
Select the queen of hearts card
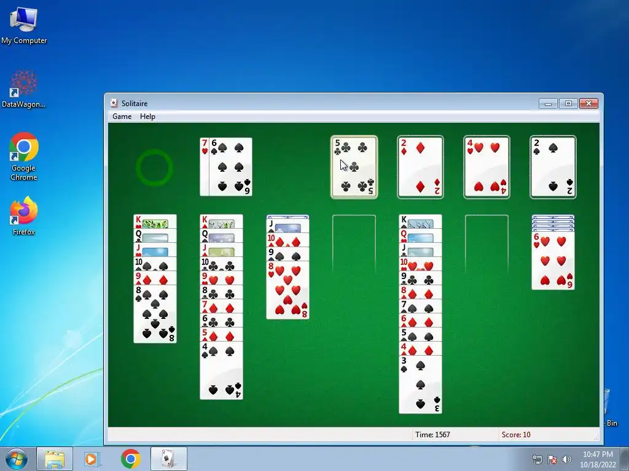(420, 236)
